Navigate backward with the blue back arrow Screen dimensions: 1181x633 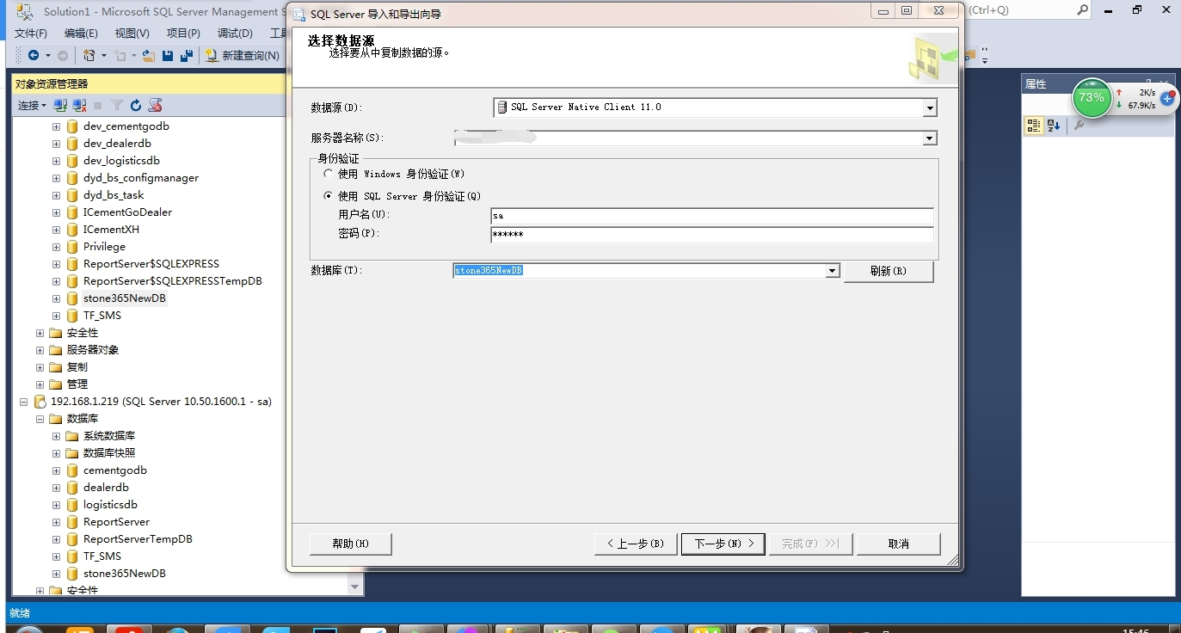tap(34, 56)
